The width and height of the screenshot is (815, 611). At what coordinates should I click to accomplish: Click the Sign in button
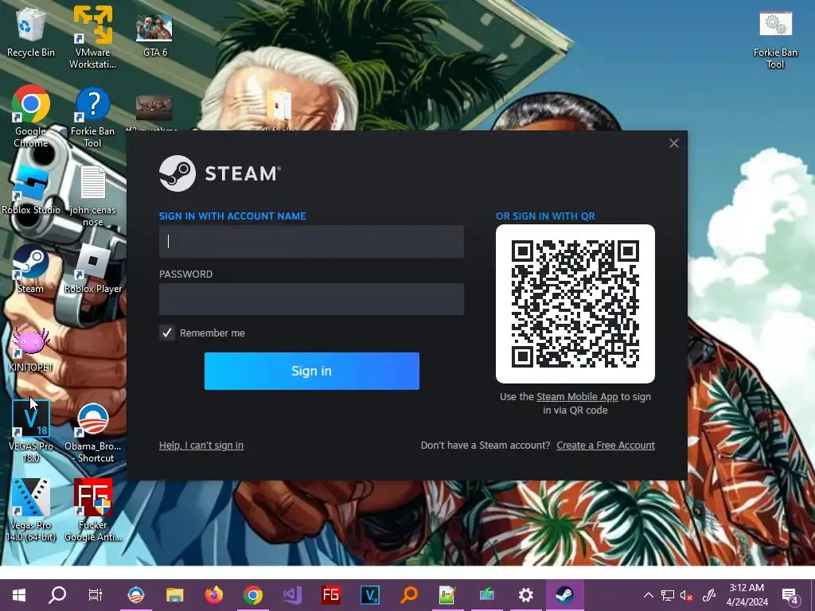[x=312, y=371]
